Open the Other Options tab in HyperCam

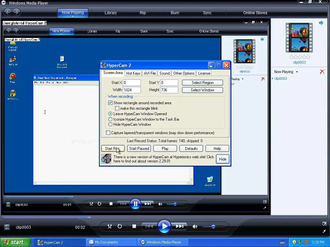(184, 73)
